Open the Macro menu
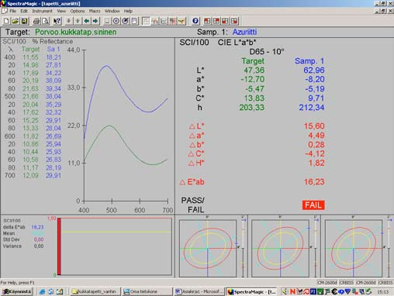The width and height of the screenshot is (394, 296). [95, 11]
